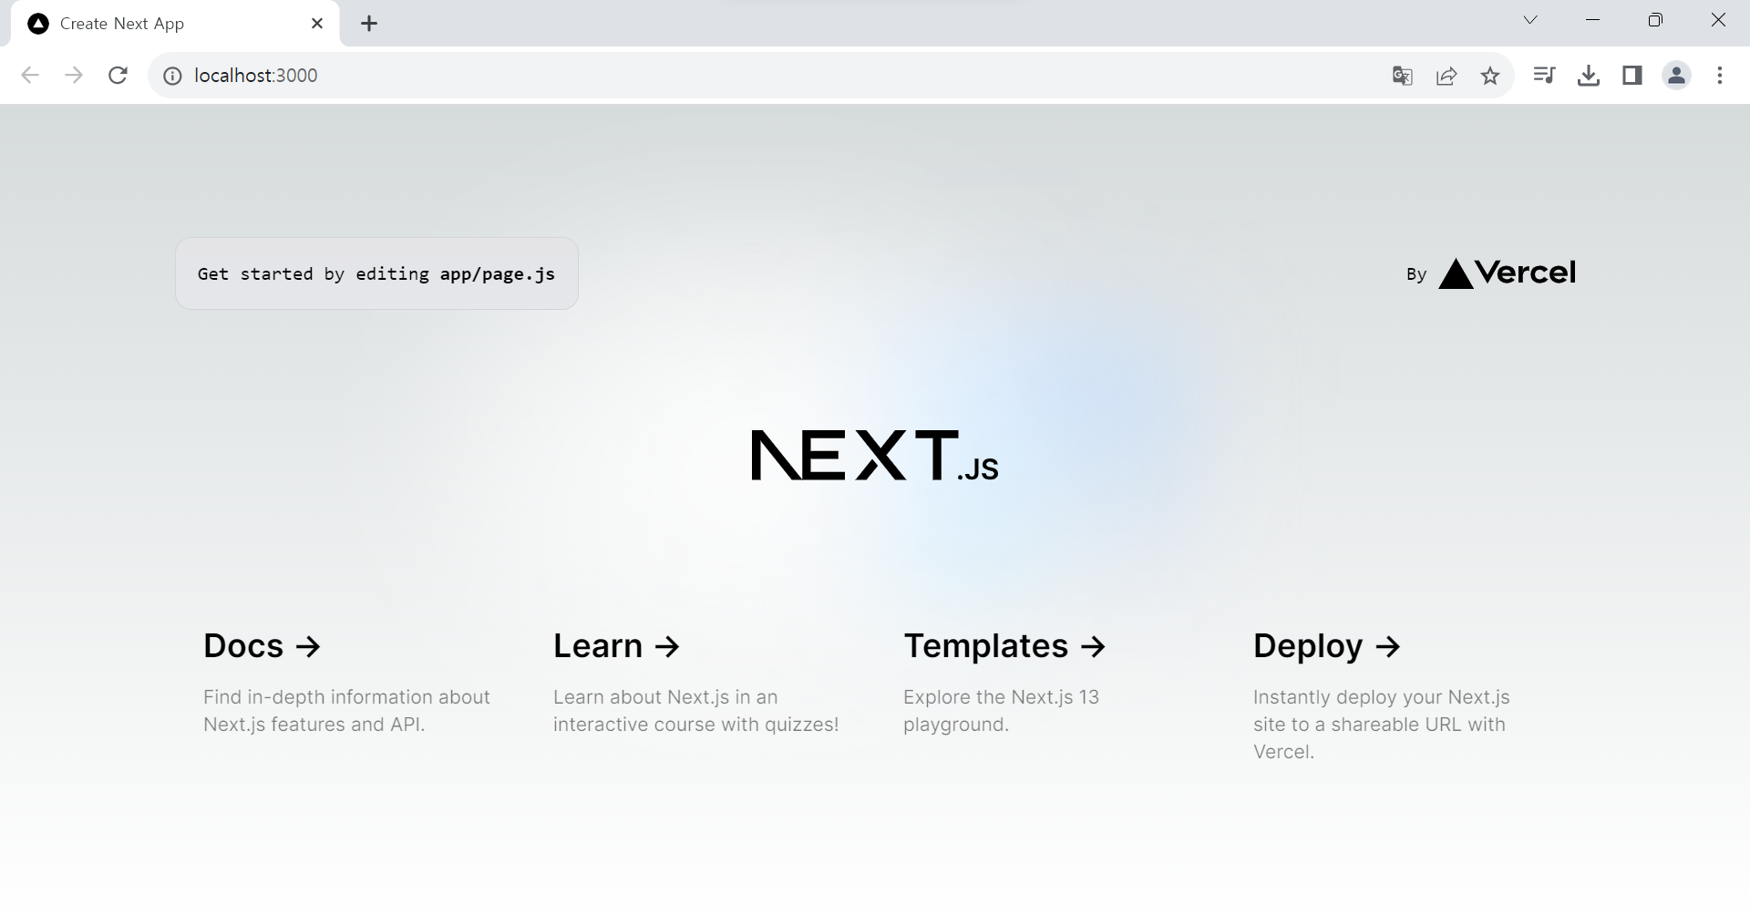View site information icon
Image resolution: width=1750 pixels, height=916 pixels.
tap(172, 76)
